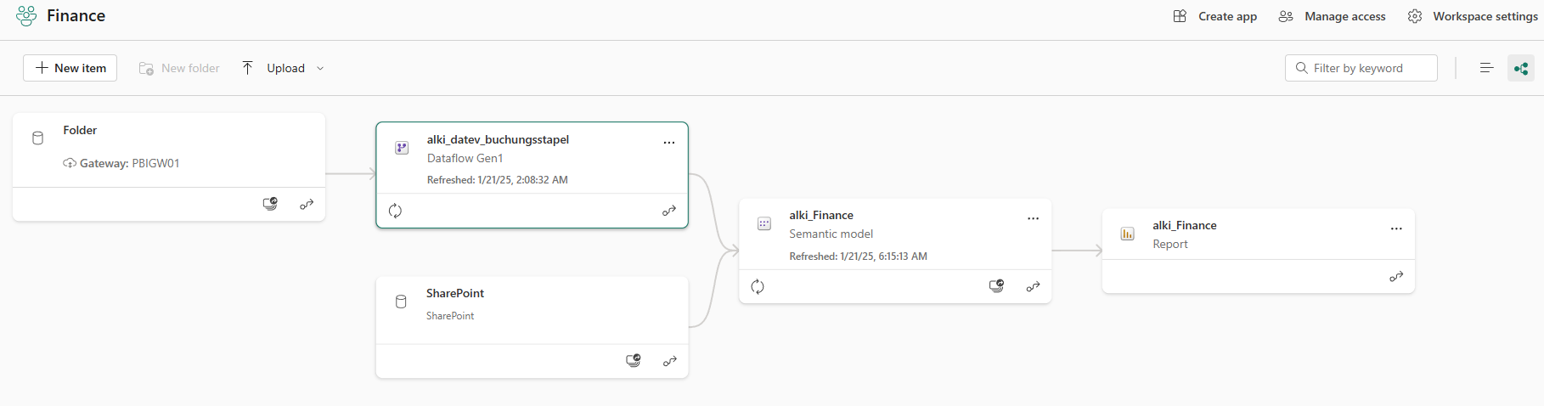Click the Finance workspace title
The width and height of the screenshot is (1544, 406).
pyautogui.click(x=76, y=16)
